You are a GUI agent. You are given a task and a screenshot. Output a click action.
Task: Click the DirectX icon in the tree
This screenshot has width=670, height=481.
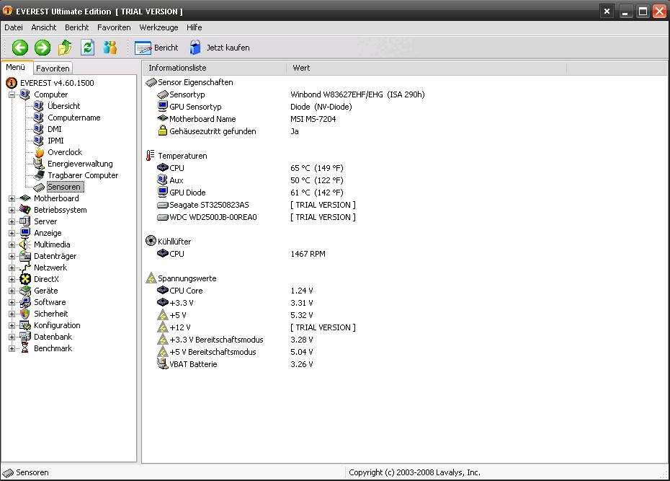tap(25, 279)
